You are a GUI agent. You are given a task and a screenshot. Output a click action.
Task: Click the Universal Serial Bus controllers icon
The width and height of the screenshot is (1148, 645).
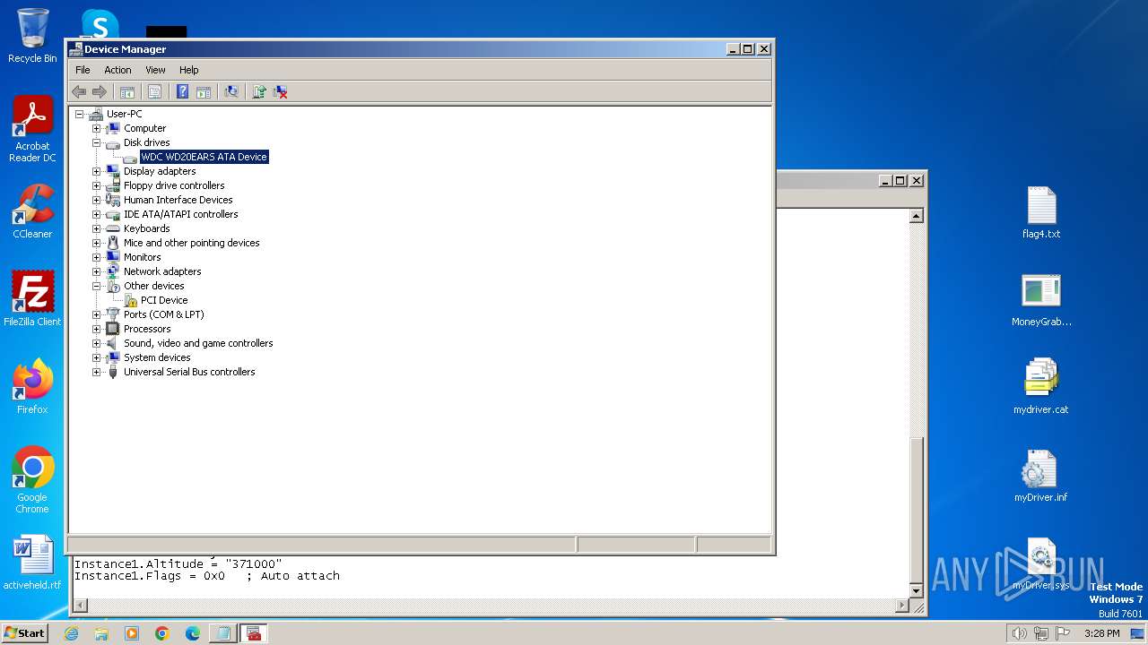[113, 372]
